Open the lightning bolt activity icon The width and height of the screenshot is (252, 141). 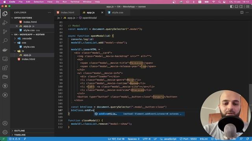(x=5, y=86)
